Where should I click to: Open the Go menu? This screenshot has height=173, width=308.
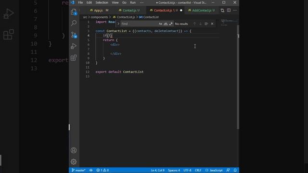124,2
